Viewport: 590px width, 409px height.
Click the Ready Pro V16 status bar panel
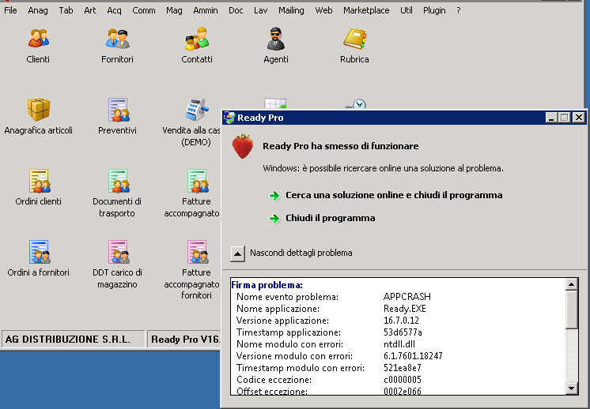click(184, 340)
